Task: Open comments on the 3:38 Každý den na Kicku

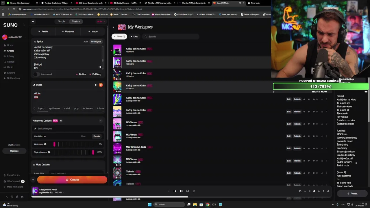Action: pos(314,99)
